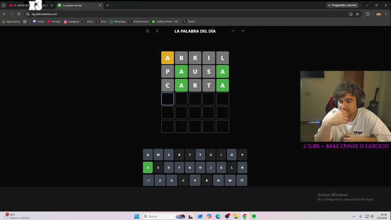Click the taskbar Buscar search box

pyautogui.click(x=164, y=216)
